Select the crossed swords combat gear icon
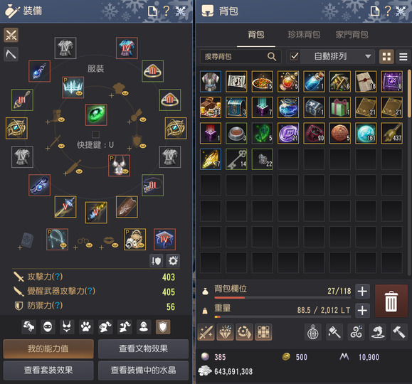The width and height of the screenshot is (412, 384). pos(11,35)
